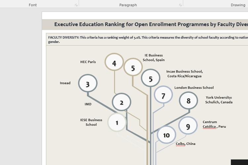Select the circle numbered 10
Screen dimensions: 248x165
166,135
